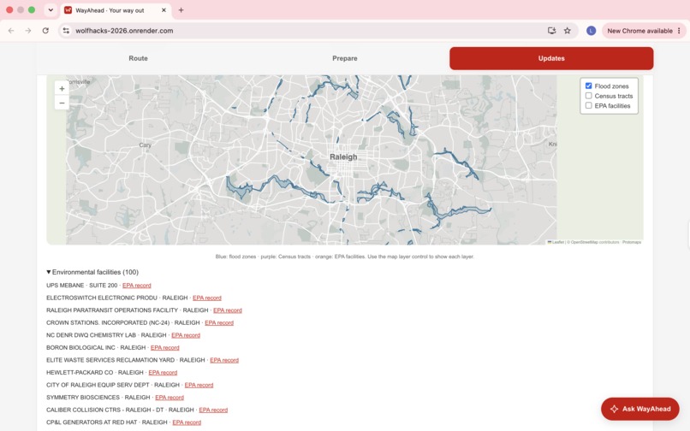Open EPA record for CROWN STATIONS INCORPORATED
690x431 pixels.
tap(219, 322)
